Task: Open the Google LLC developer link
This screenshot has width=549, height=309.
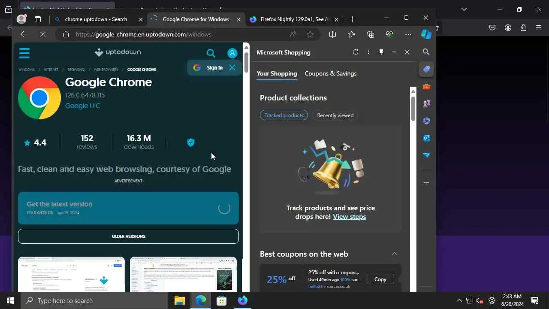Action: (83, 106)
